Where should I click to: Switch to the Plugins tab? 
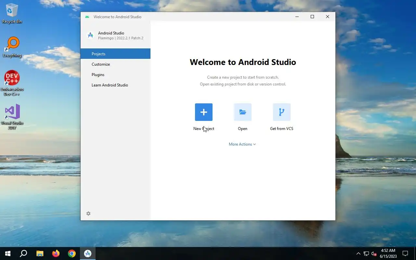(x=115, y=74)
